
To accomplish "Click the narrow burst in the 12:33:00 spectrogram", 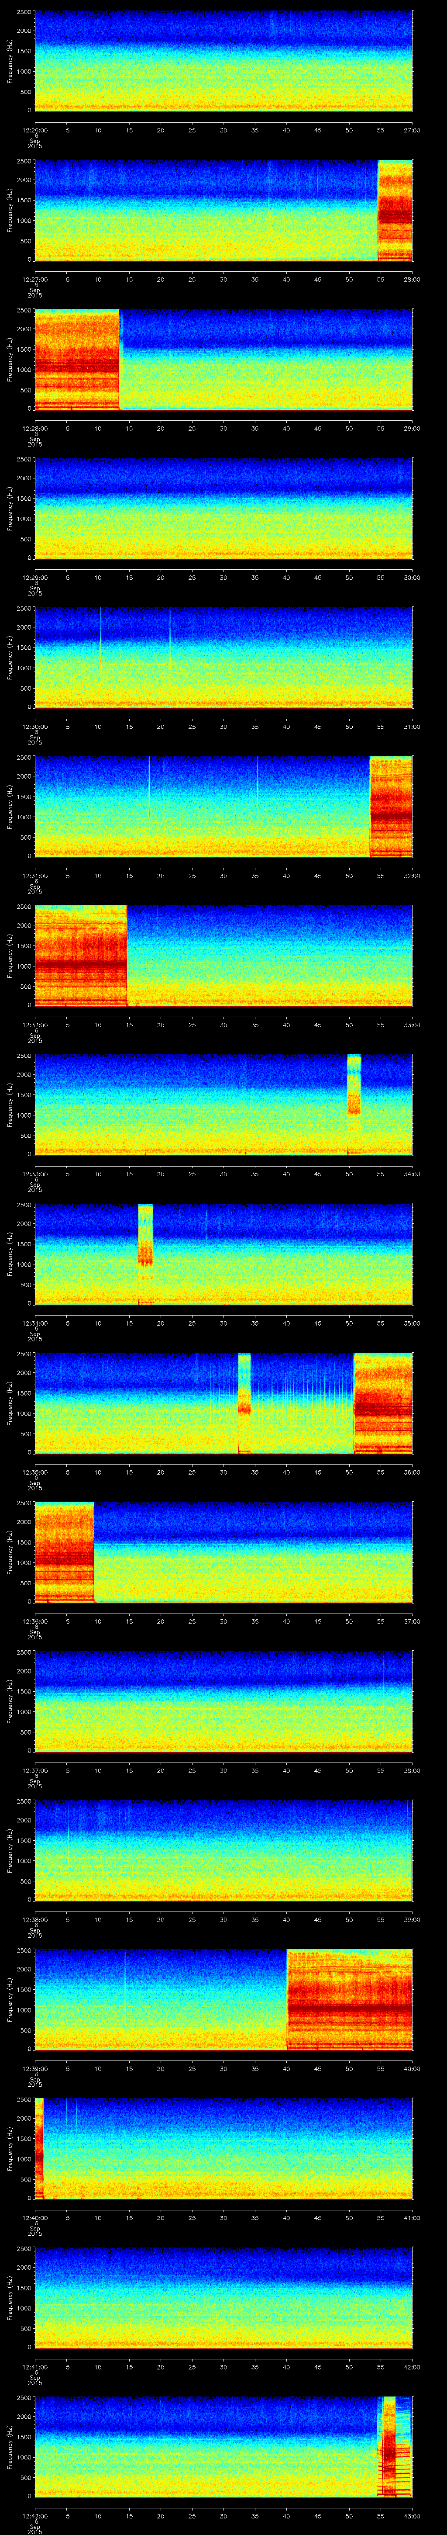I will 354,1084.
